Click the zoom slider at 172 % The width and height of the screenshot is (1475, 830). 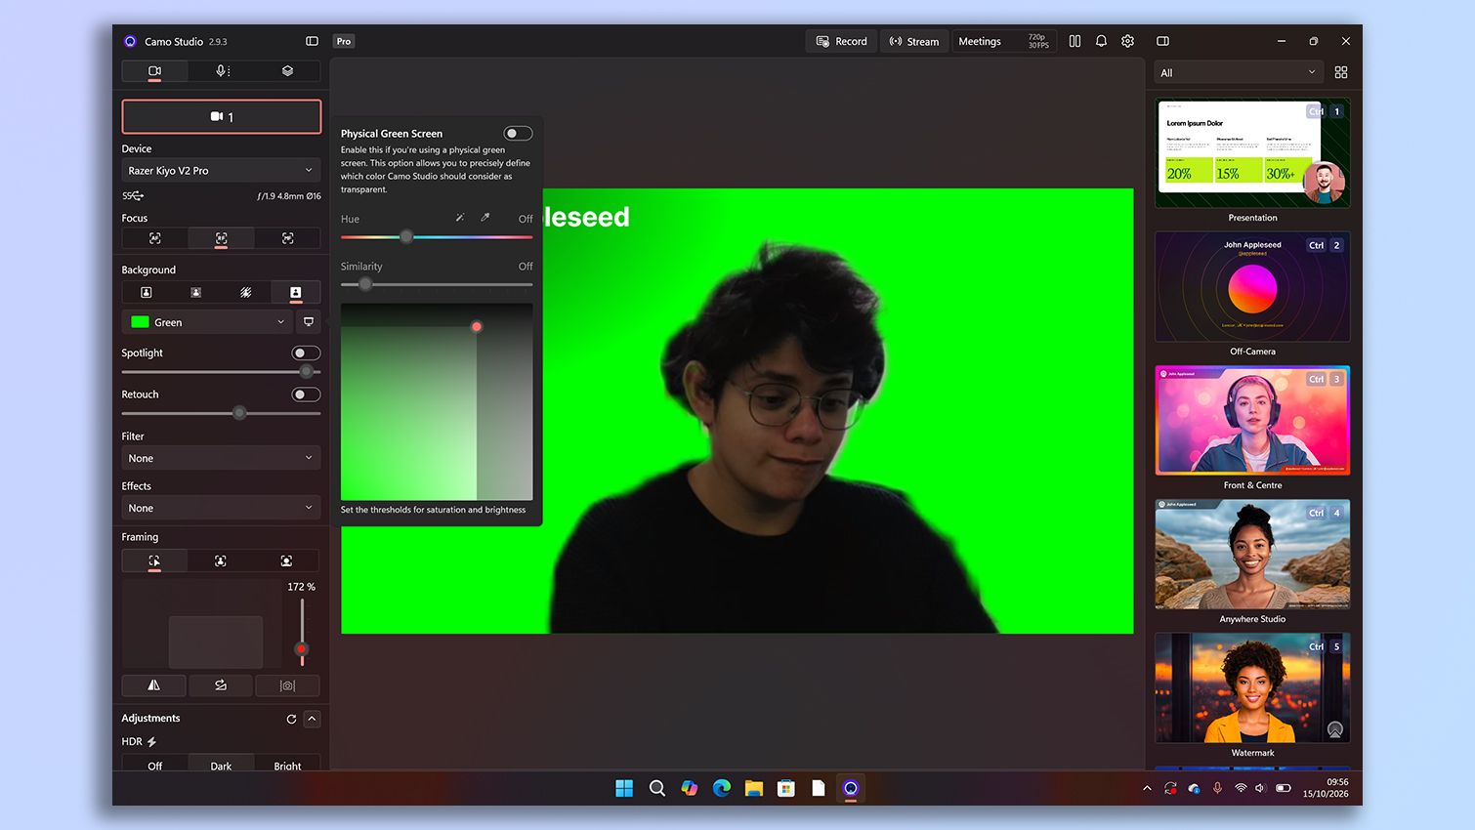302,632
